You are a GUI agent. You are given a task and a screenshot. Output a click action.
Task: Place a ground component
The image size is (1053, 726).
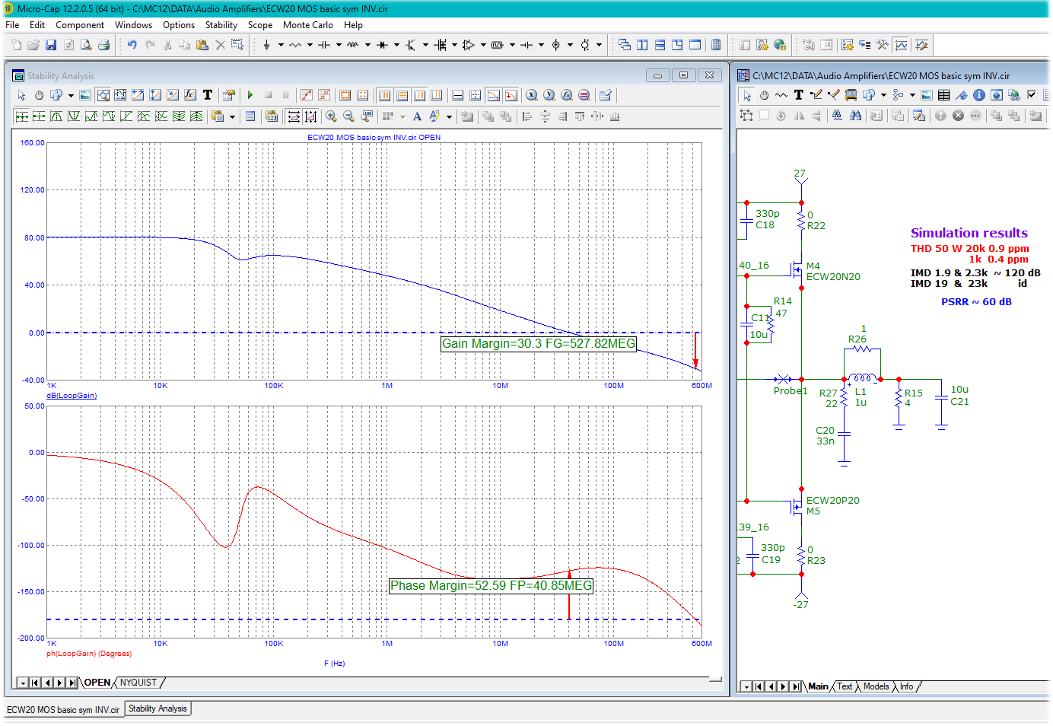(x=266, y=45)
